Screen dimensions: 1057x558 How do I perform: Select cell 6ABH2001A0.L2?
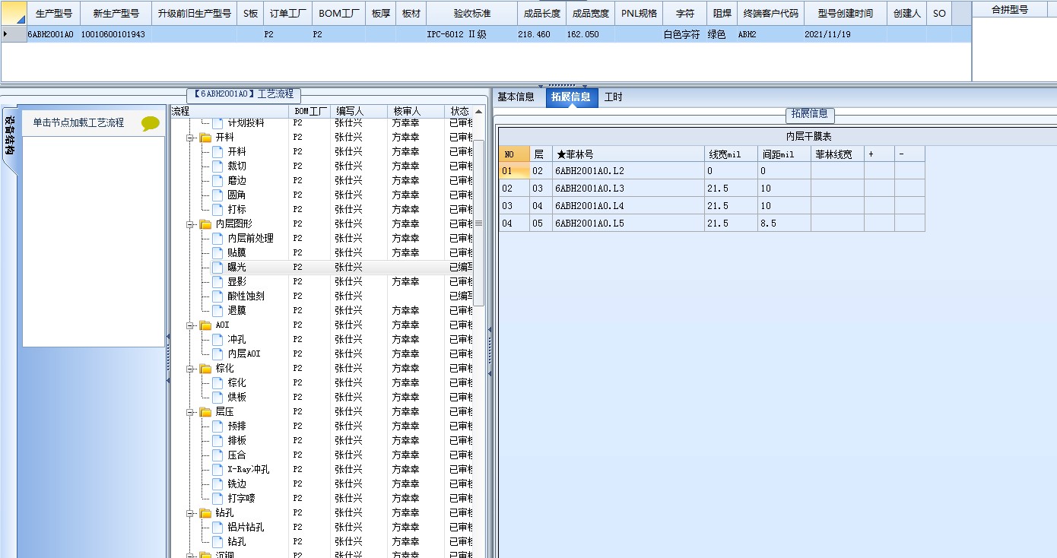pyautogui.click(x=628, y=171)
